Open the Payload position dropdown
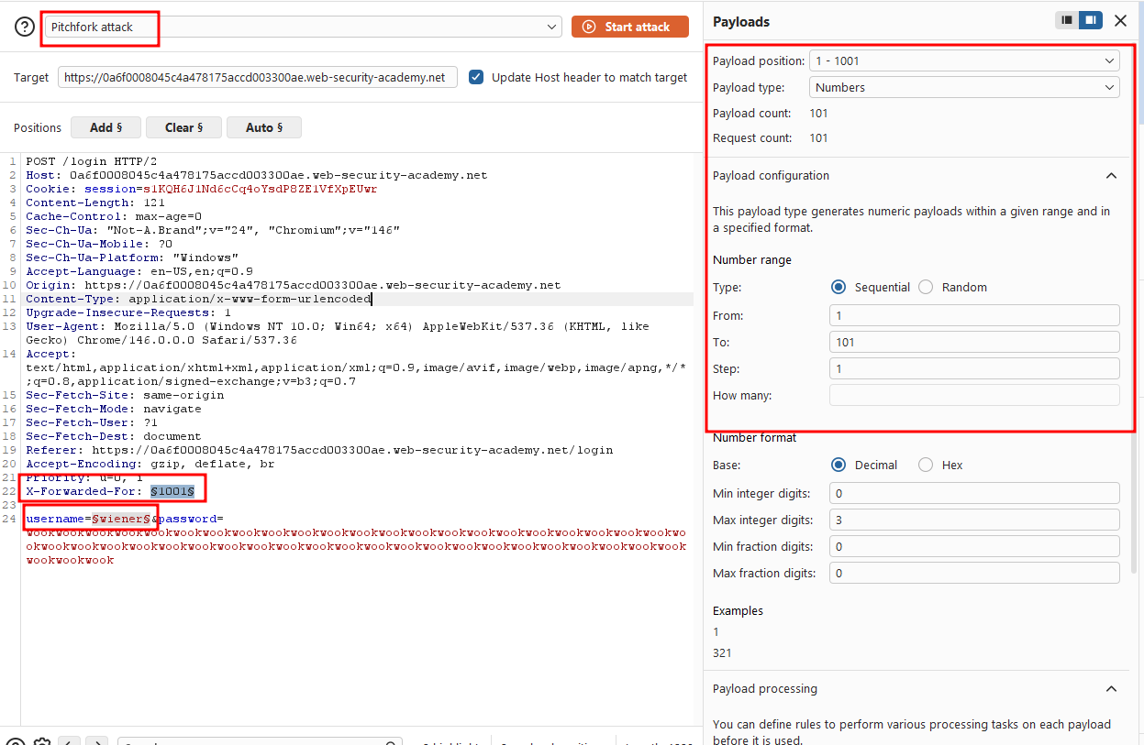The image size is (1144, 745). click(x=964, y=61)
